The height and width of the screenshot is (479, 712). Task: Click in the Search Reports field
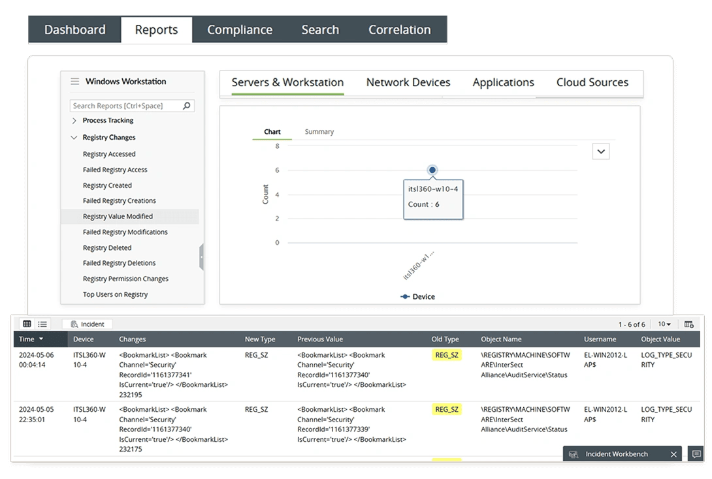124,106
